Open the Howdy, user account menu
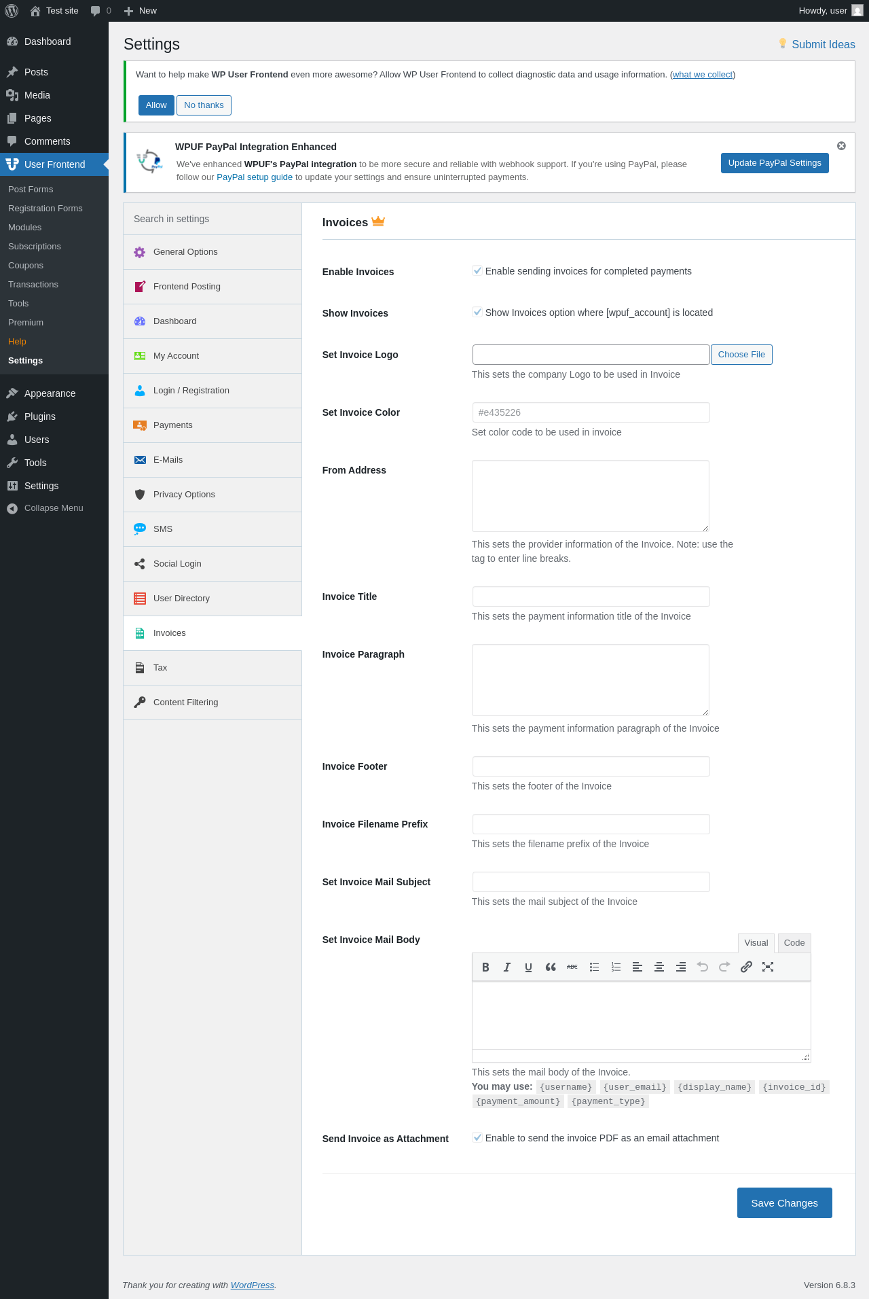The image size is (869, 1299). (x=830, y=11)
